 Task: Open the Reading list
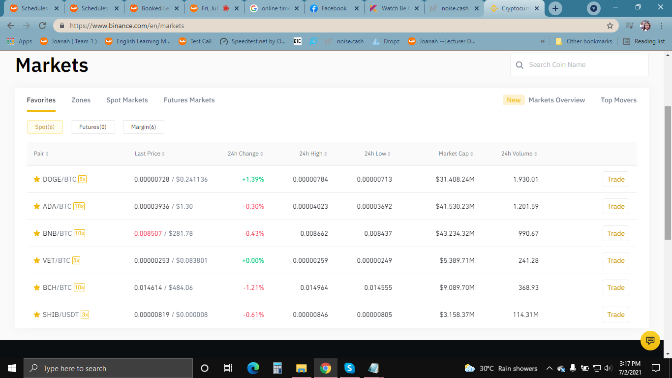point(644,41)
